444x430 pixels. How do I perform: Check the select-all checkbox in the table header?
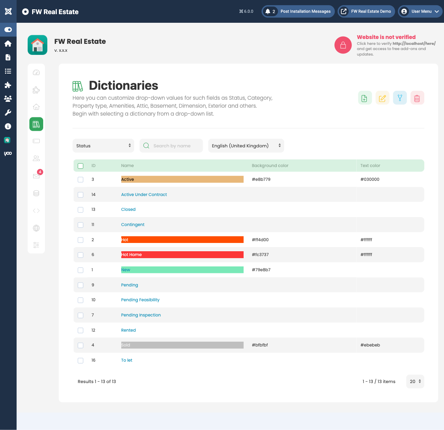coord(81,166)
